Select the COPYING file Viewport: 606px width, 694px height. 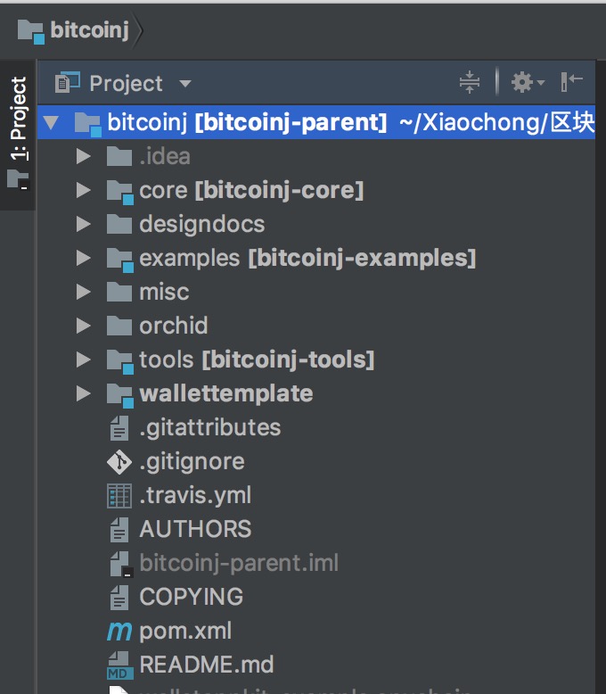click(x=191, y=597)
